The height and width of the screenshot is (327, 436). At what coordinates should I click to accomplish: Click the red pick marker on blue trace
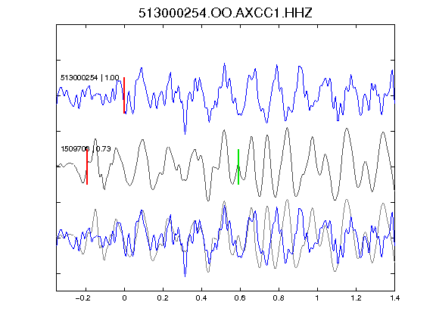click(124, 95)
